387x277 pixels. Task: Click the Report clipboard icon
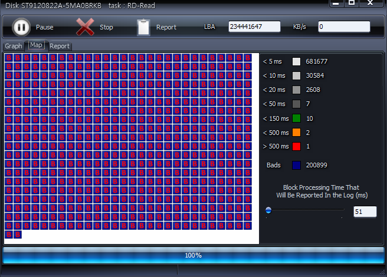point(143,27)
